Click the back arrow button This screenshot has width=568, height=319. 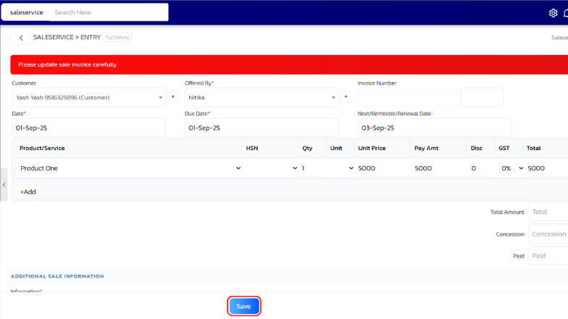click(x=21, y=38)
